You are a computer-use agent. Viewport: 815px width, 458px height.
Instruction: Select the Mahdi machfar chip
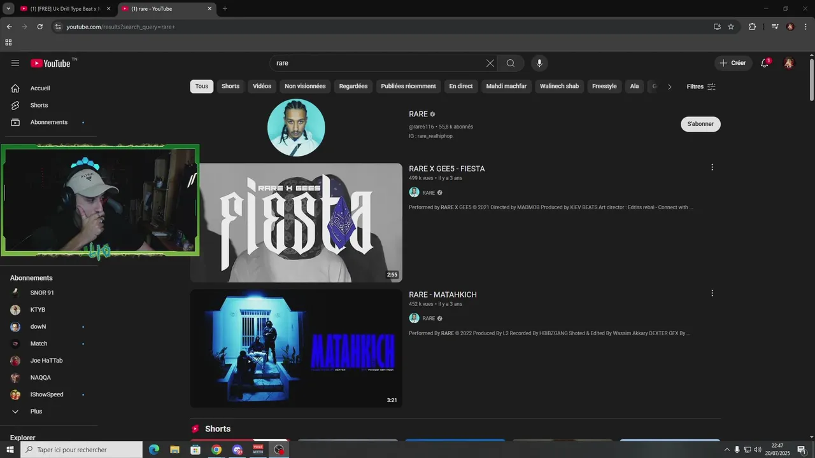(506, 87)
